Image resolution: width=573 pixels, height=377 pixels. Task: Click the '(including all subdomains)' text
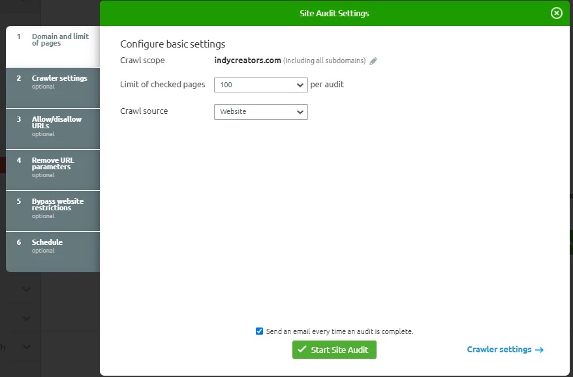point(324,61)
